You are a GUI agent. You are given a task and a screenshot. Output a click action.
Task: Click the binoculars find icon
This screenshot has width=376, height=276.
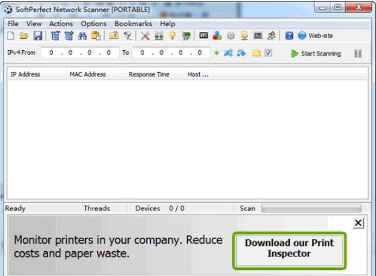(x=82, y=36)
